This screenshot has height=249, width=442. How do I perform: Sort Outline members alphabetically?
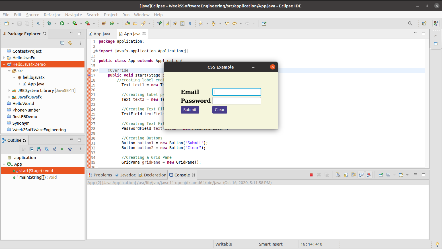tap(39, 149)
